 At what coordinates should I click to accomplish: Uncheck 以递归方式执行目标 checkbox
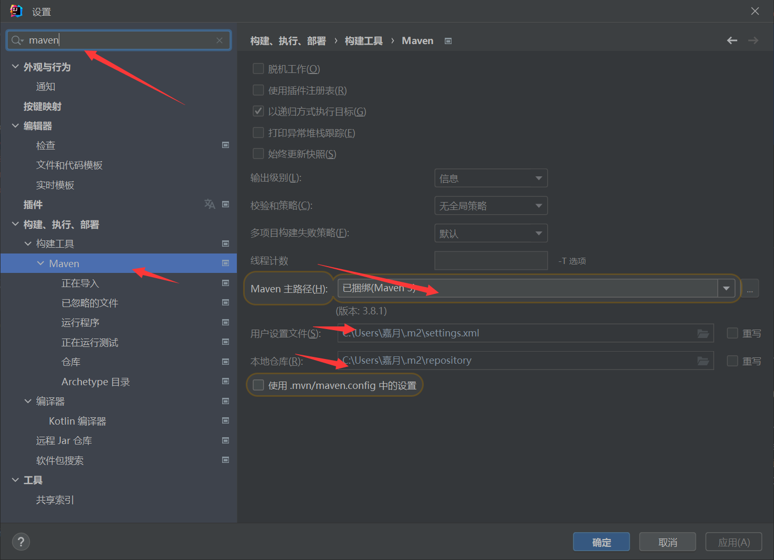coord(258,111)
